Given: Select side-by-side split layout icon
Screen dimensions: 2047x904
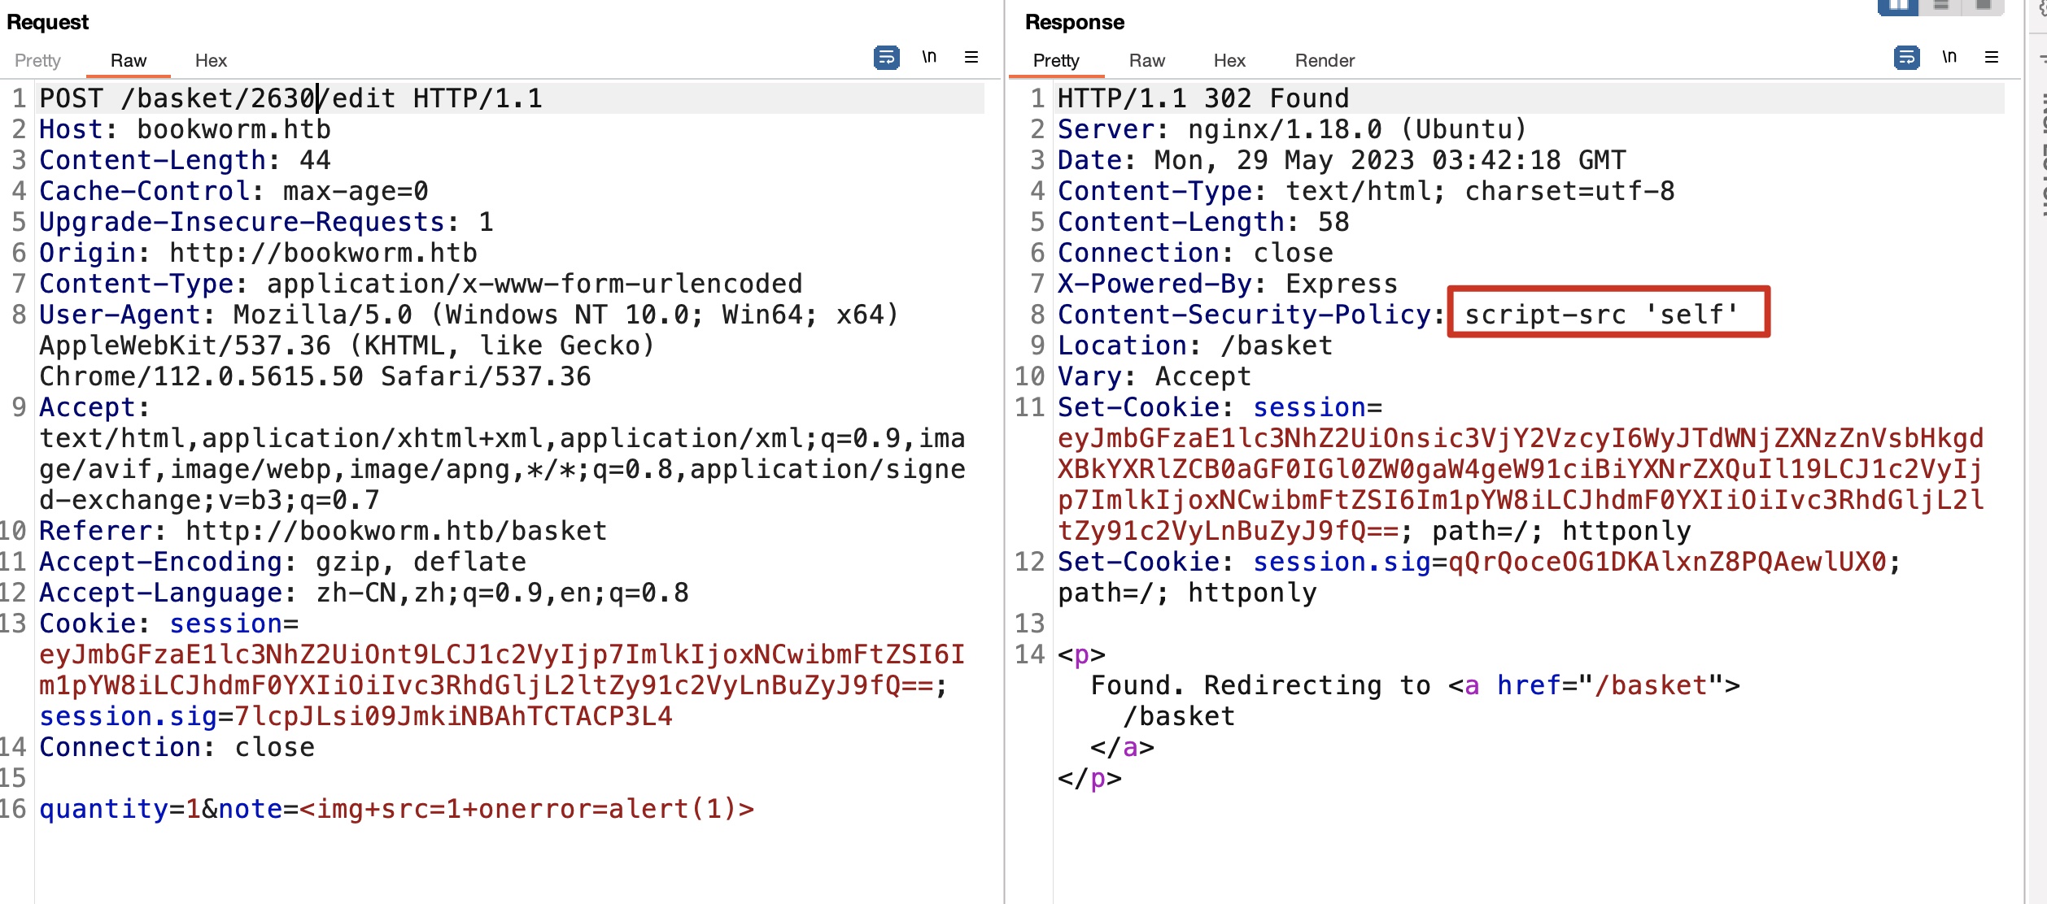Looking at the screenshot, I should (x=1898, y=7).
